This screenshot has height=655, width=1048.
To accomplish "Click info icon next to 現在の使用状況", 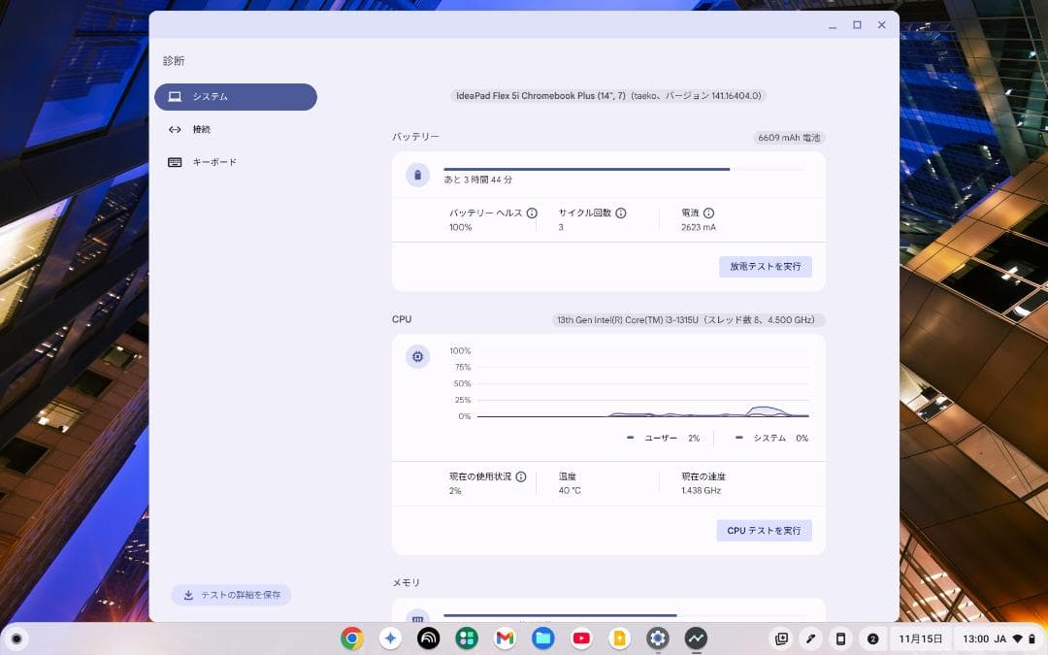I will click(521, 477).
